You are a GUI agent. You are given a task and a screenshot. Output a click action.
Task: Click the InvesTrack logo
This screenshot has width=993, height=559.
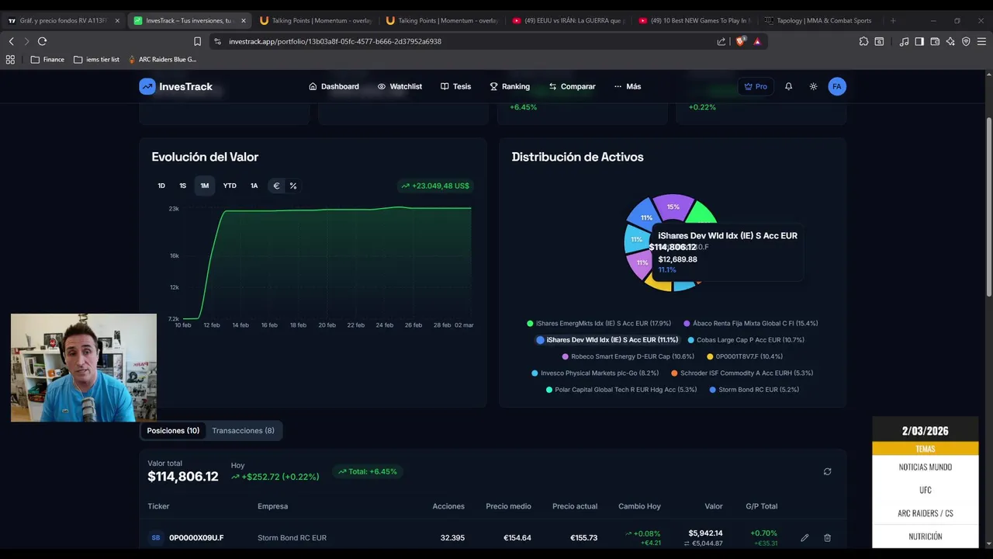click(x=175, y=86)
